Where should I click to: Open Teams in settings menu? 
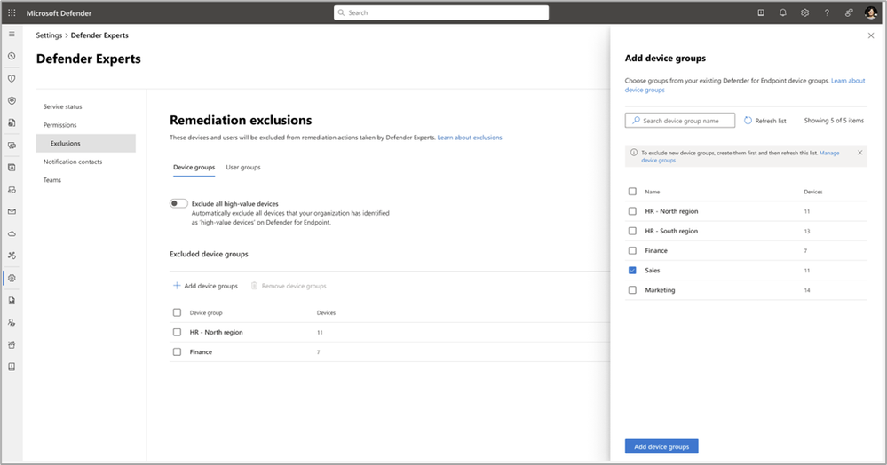(52, 180)
